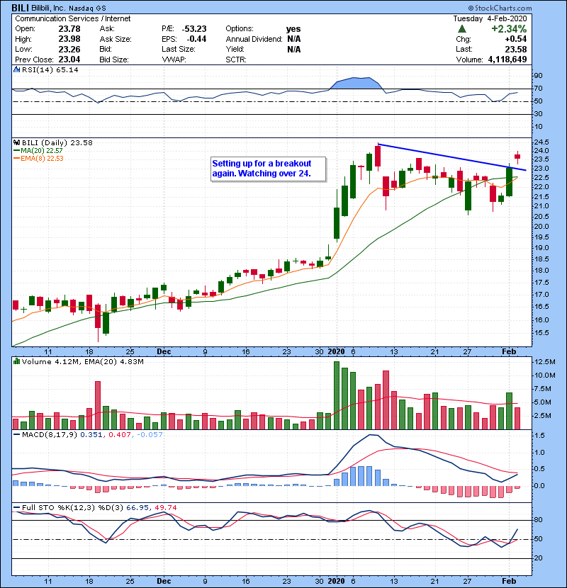Click the Bid Size label

coord(114,60)
